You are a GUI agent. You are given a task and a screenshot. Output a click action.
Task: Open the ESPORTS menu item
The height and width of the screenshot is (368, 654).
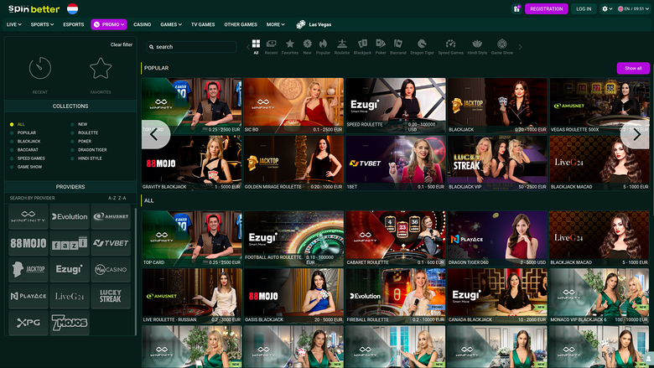click(x=74, y=24)
